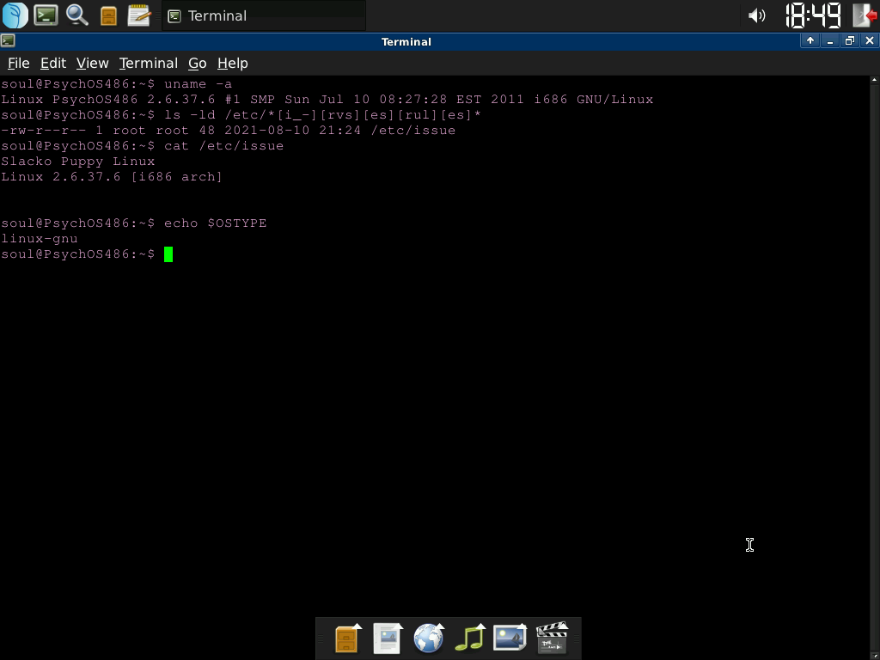Click the "i686 GNU/Linux" text in uname output
Viewport: 880px width, 660px height.
(x=594, y=100)
